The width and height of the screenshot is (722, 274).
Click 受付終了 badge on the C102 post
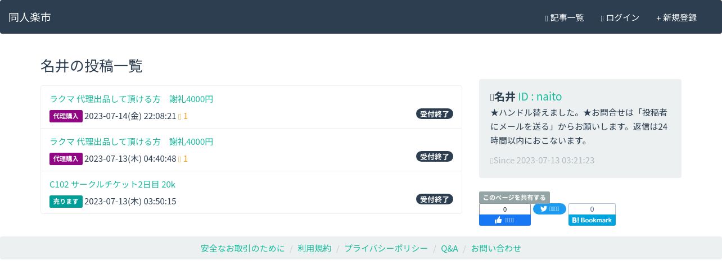click(435, 199)
